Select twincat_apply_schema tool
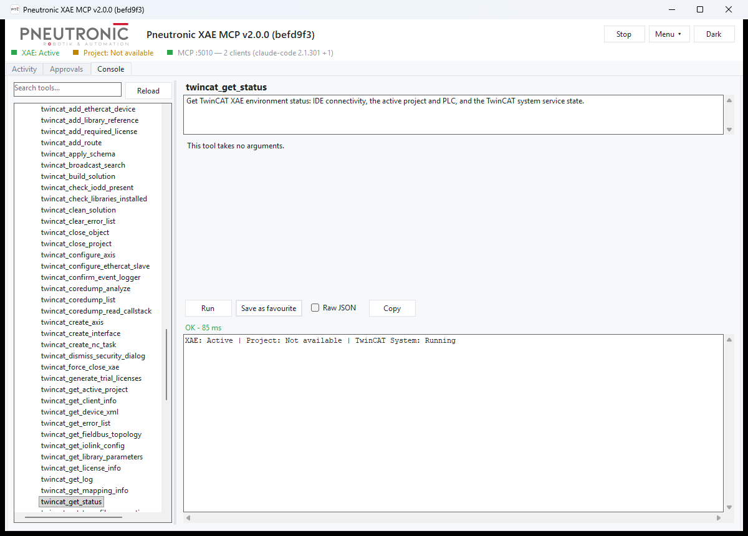The image size is (748, 536). click(x=78, y=154)
